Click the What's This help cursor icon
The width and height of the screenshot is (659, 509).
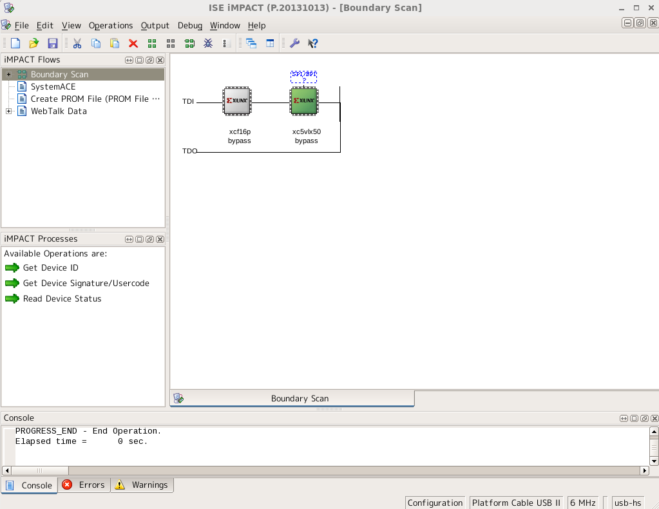(313, 43)
